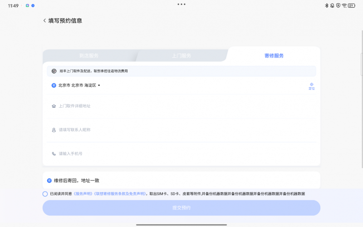The image size is (363, 227).
Task: Check the 已阅读并同意 agreement radio button
Action: click(45, 194)
